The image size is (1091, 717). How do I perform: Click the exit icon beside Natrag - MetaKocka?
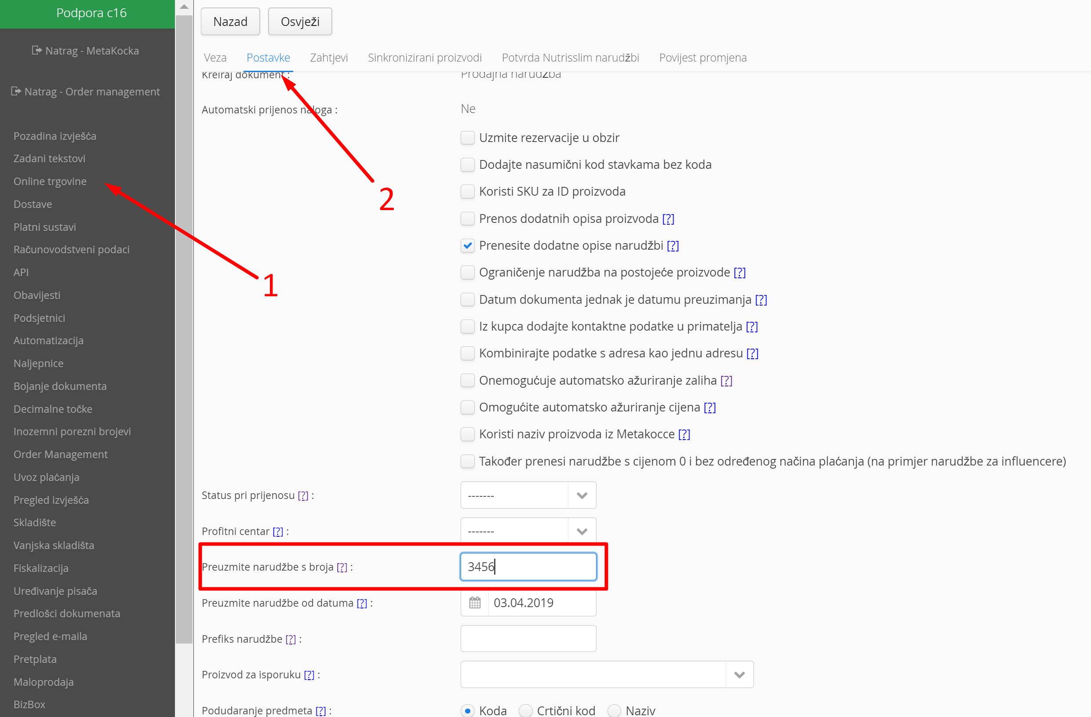[36, 51]
